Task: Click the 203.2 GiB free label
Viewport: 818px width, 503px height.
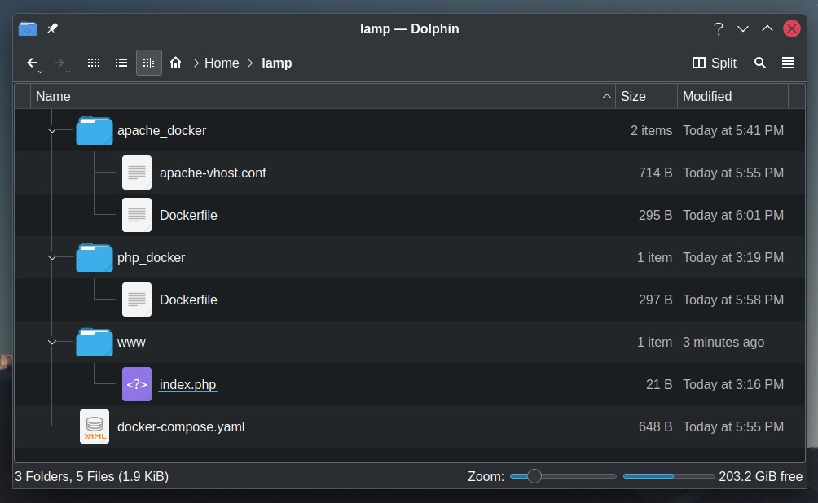Action: tap(761, 476)
